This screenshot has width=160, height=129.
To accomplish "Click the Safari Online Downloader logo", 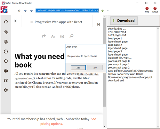I will coord(4,10).
